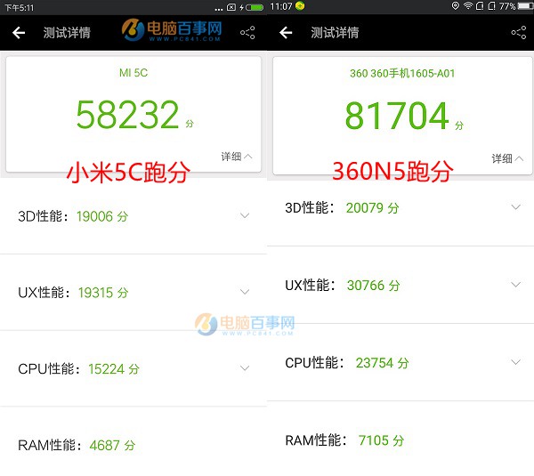Tap the Wi-Fi icon in the right status bar
Image resolution: width=534 pixels, height=476 pixels.
pos(468,6)
